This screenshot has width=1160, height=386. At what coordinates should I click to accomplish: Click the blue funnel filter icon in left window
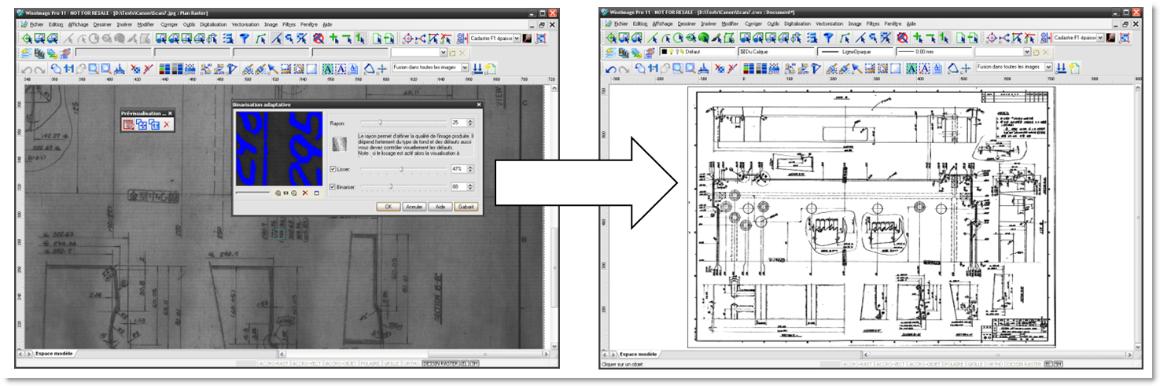[x=245, y=39]
